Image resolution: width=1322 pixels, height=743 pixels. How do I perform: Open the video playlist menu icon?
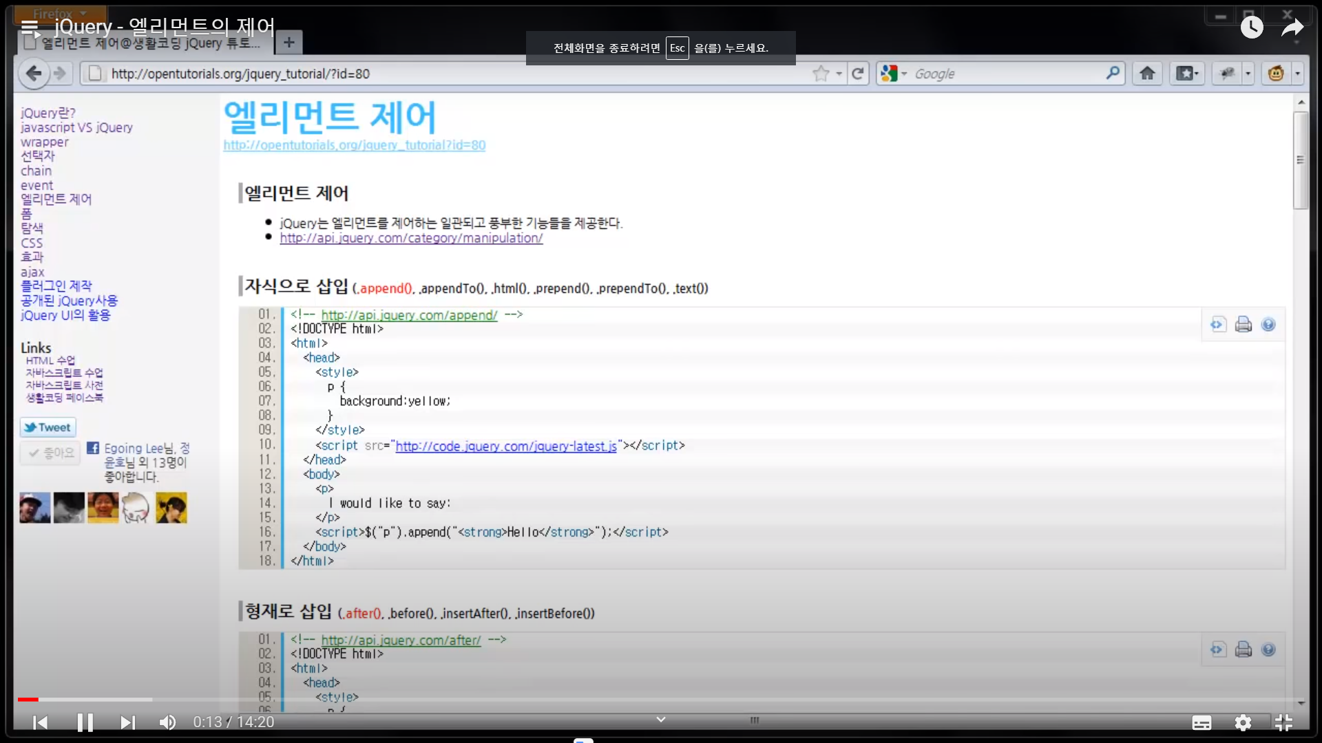click(x=30, y=28)
